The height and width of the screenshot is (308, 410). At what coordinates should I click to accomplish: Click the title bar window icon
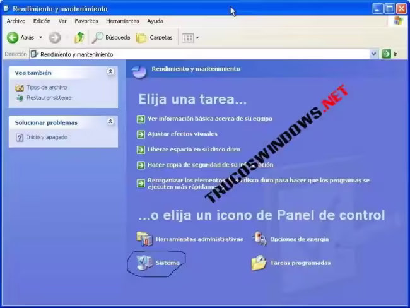coord(6,9)
